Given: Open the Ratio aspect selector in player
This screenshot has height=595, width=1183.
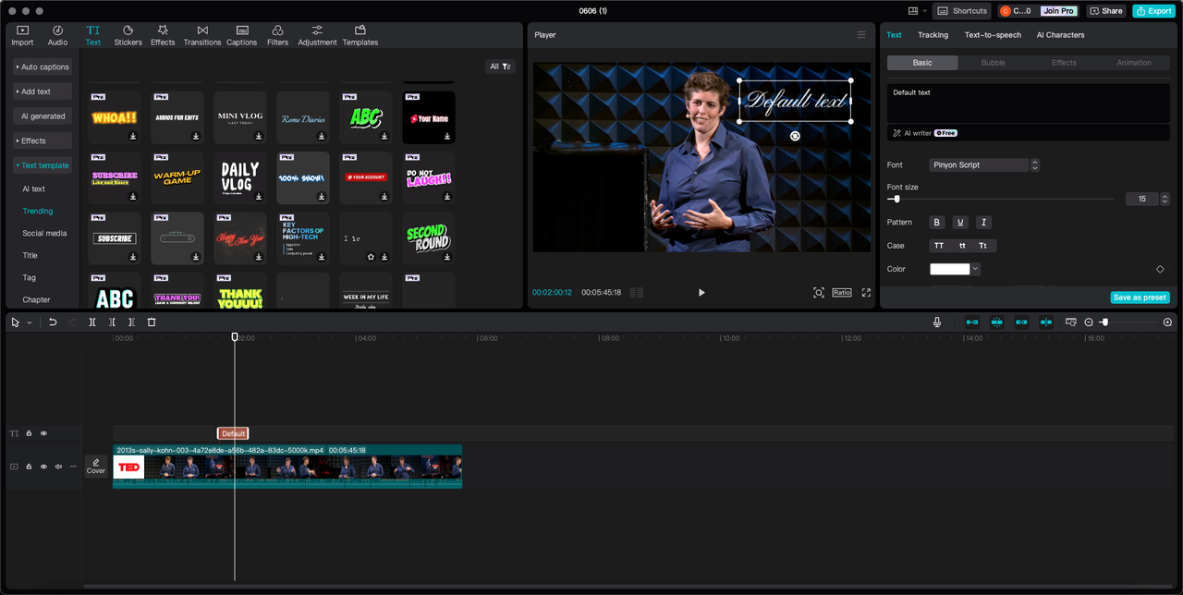Looking at the screenshot, I should (841, 293).
